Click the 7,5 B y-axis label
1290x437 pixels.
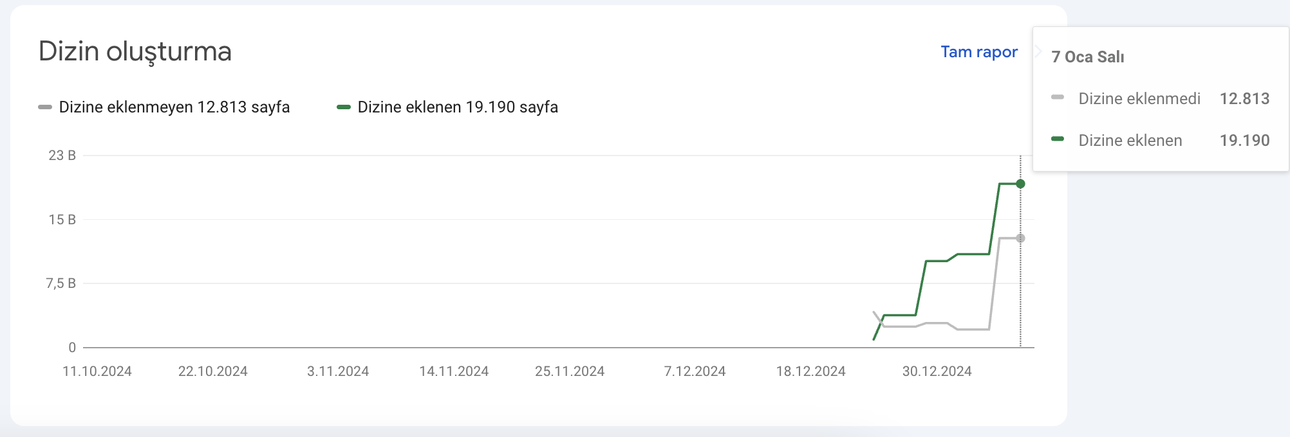(x=61, y=283)
